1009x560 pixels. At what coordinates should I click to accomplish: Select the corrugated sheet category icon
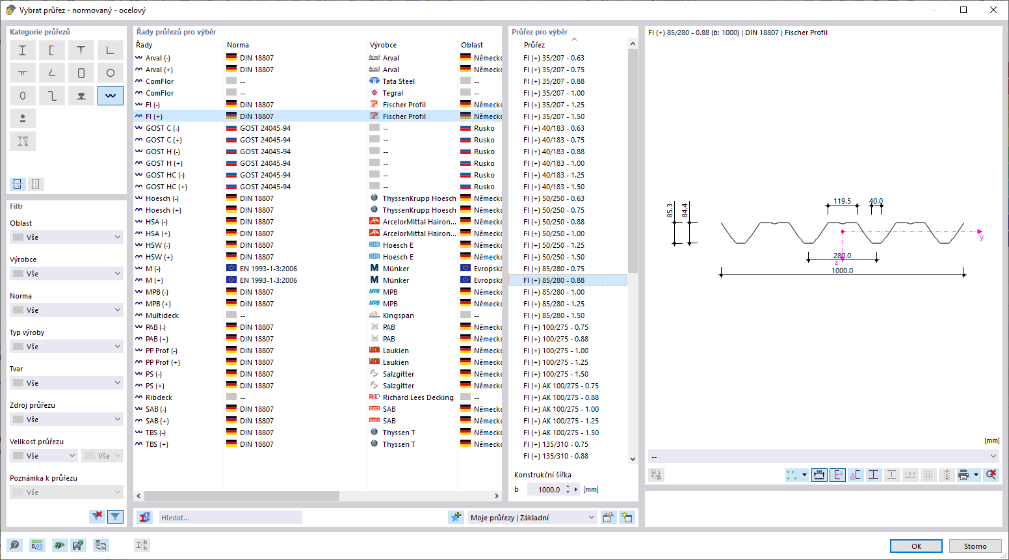(x=111, y=96)
